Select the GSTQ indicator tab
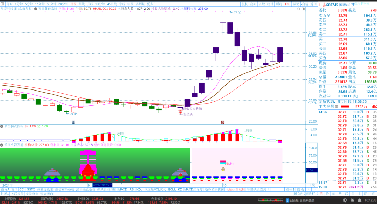Screen dimensions: 377x204 pos(31,189)
